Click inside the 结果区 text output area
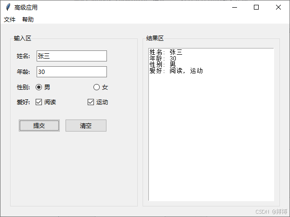This screenshot has height=217, width=290. pos(211,125)
